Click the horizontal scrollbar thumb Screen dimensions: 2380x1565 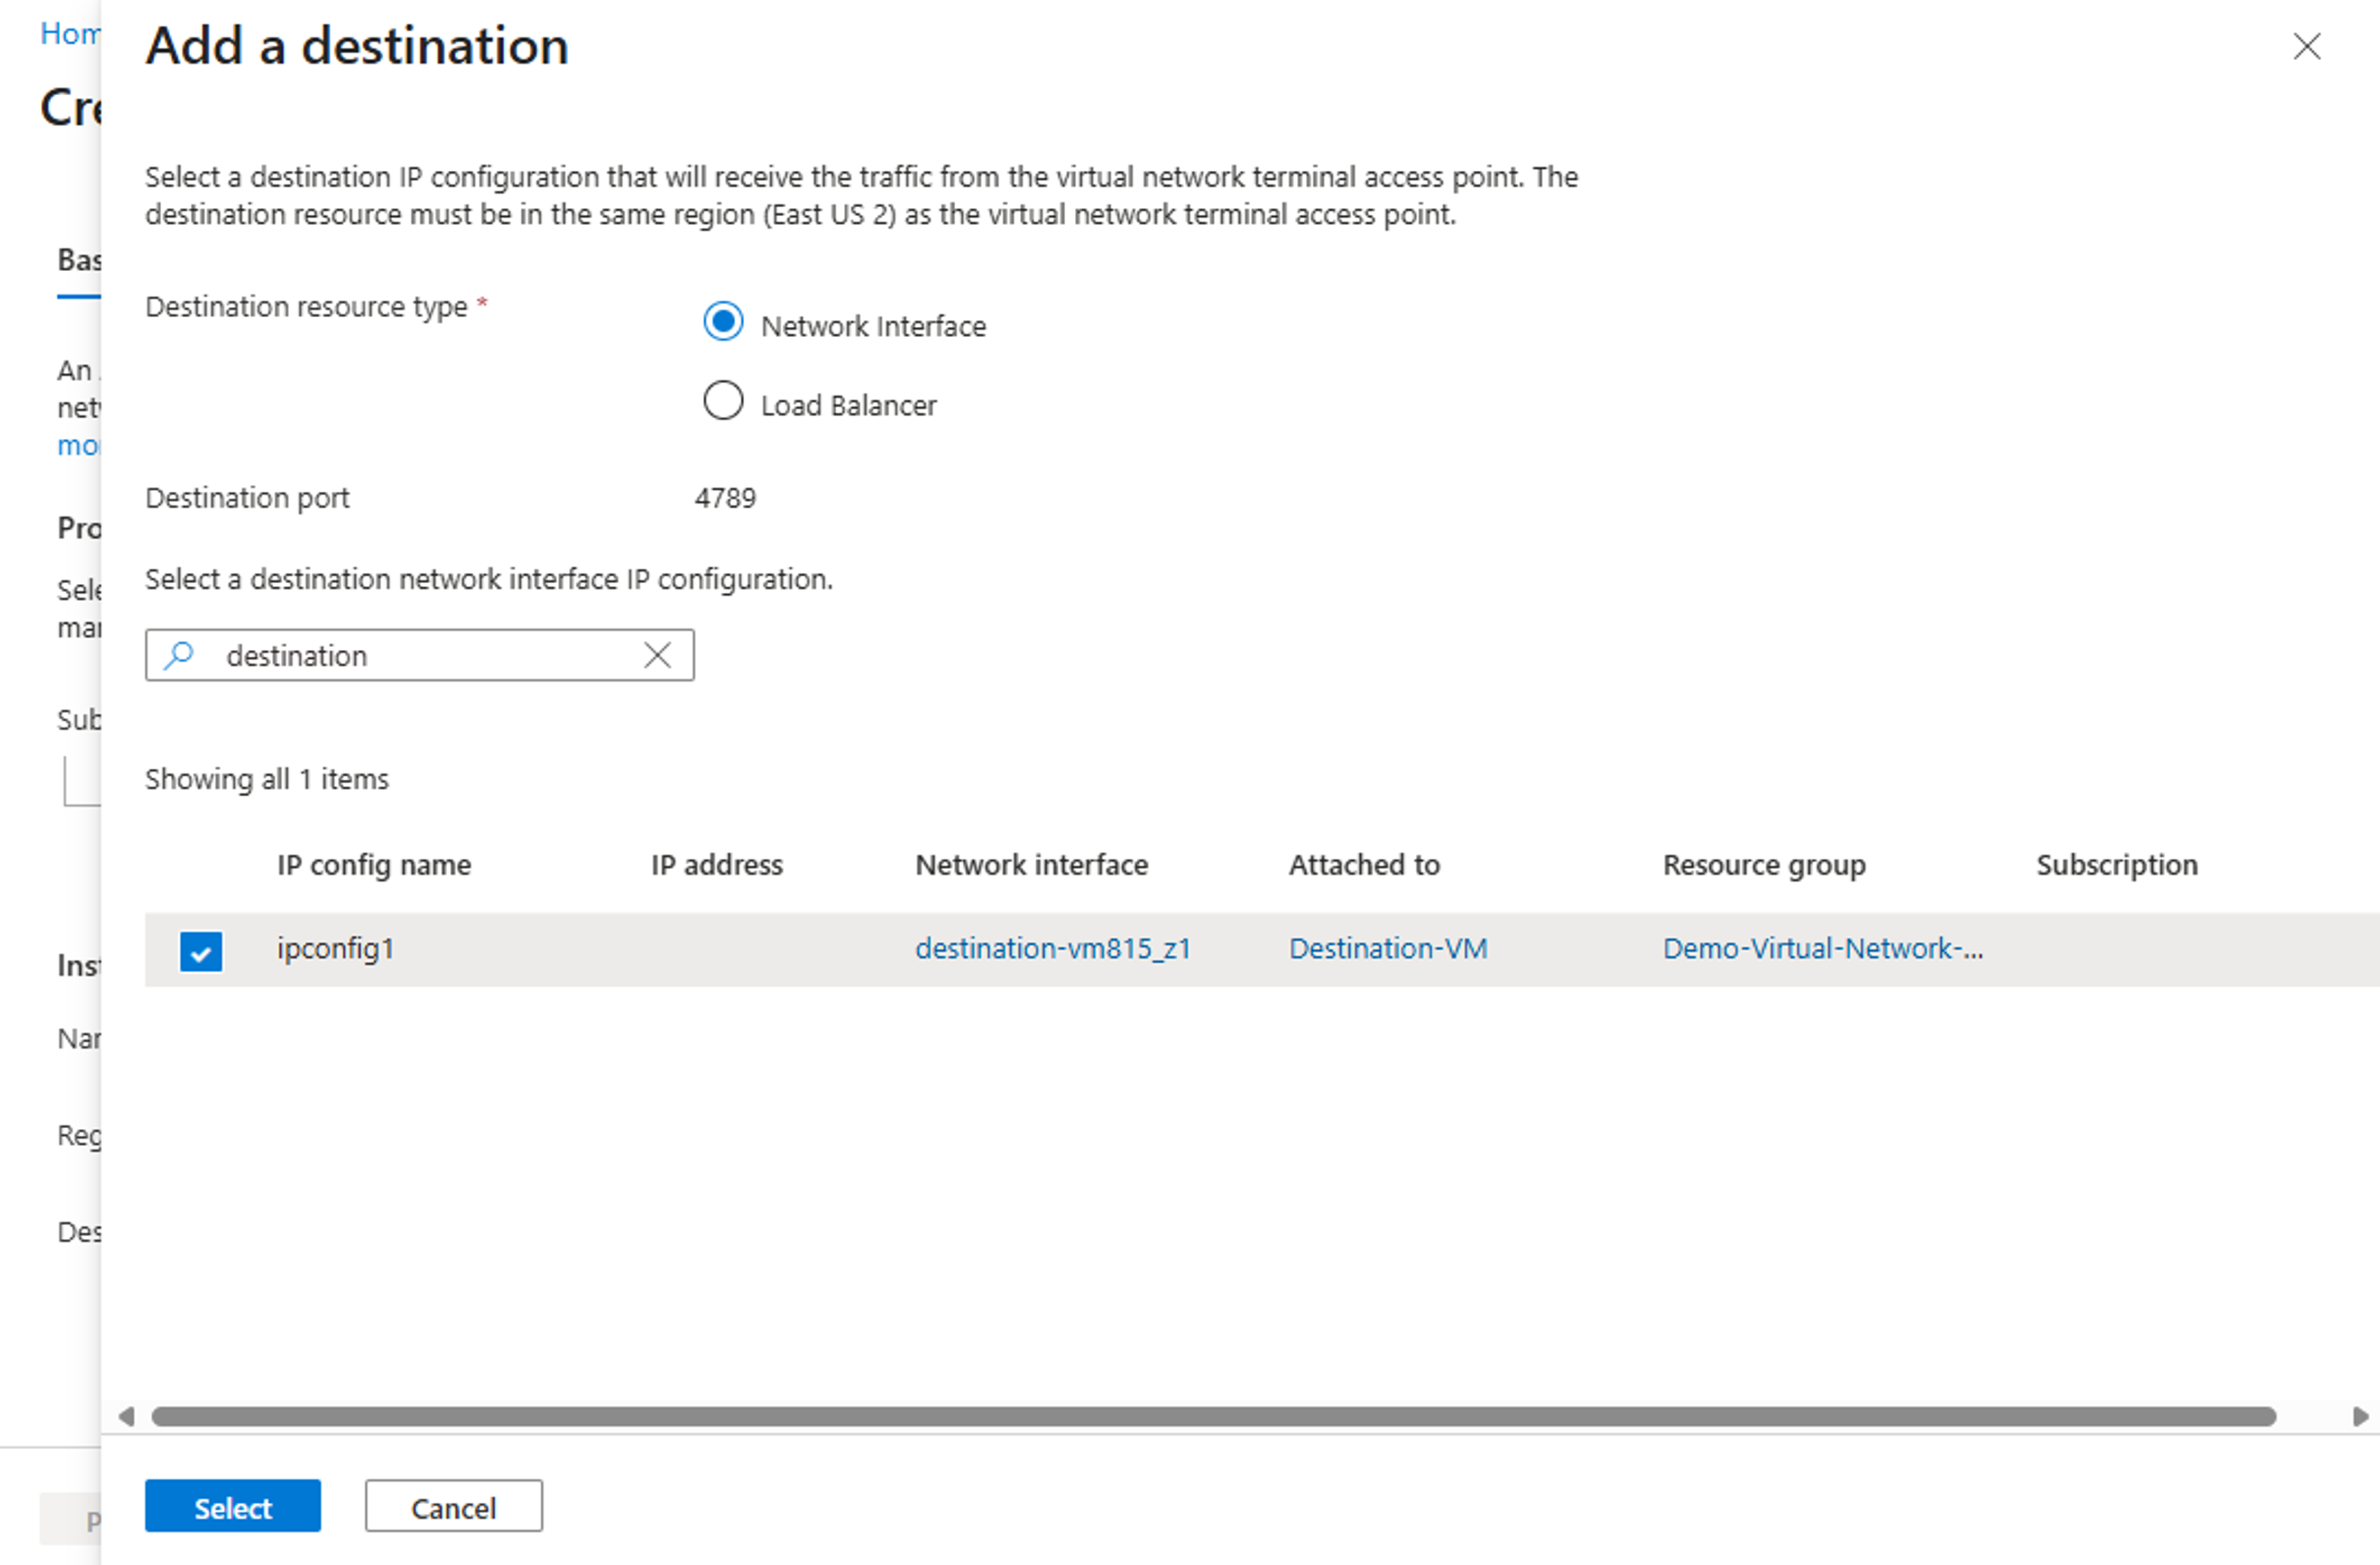(x=1212, y=1416)
